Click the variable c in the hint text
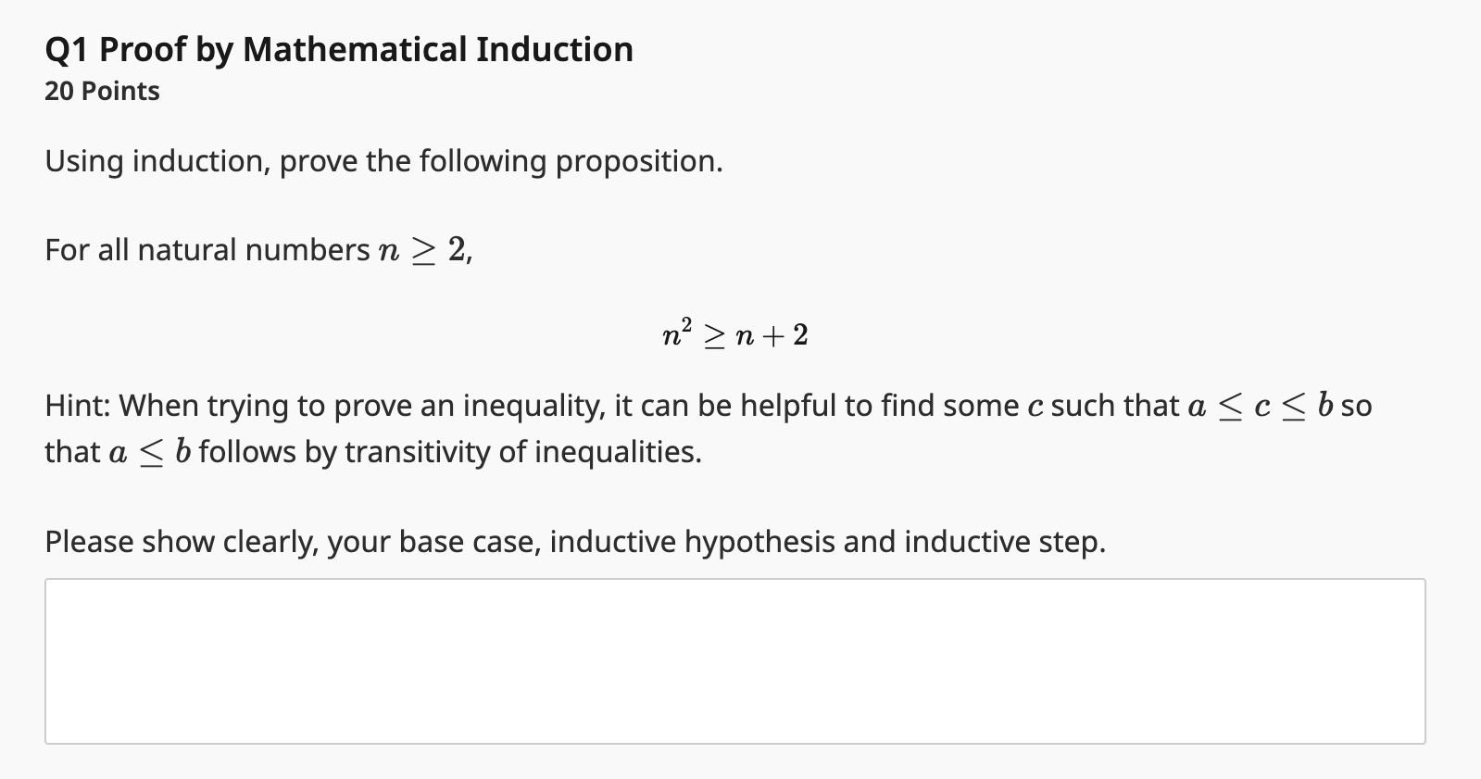The width and height of the screenshot is (1481, 779). click(1036, 405)
